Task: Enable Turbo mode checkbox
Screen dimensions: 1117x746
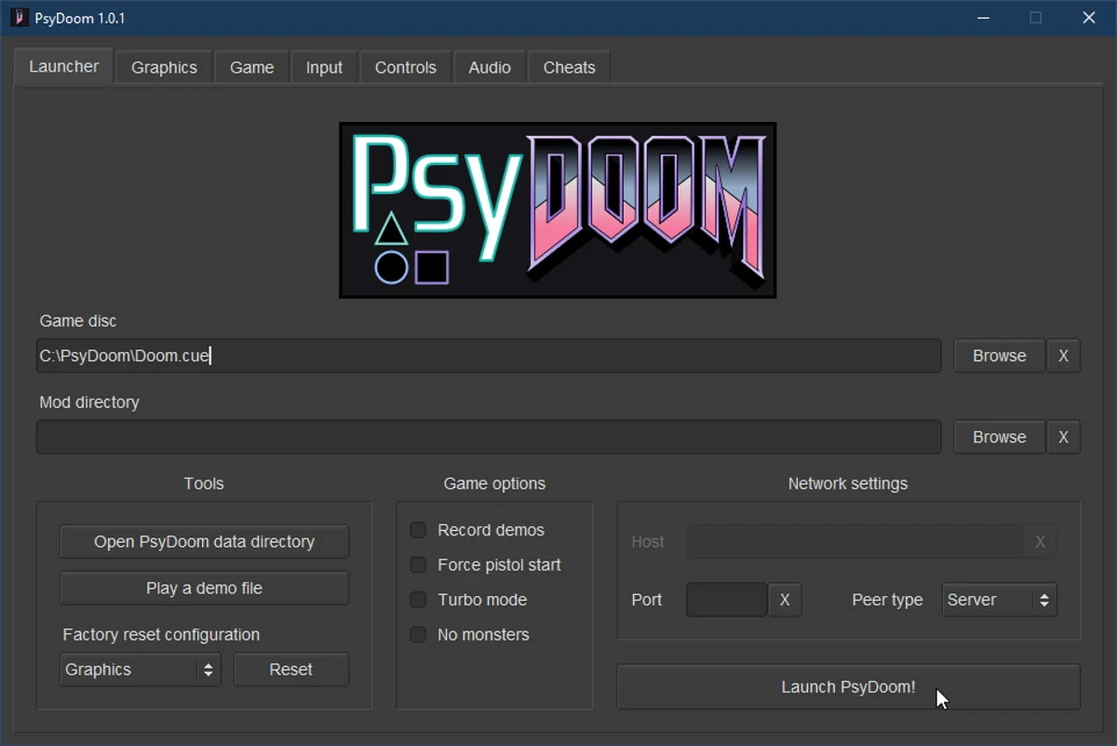Action: (x=419, y=600)
